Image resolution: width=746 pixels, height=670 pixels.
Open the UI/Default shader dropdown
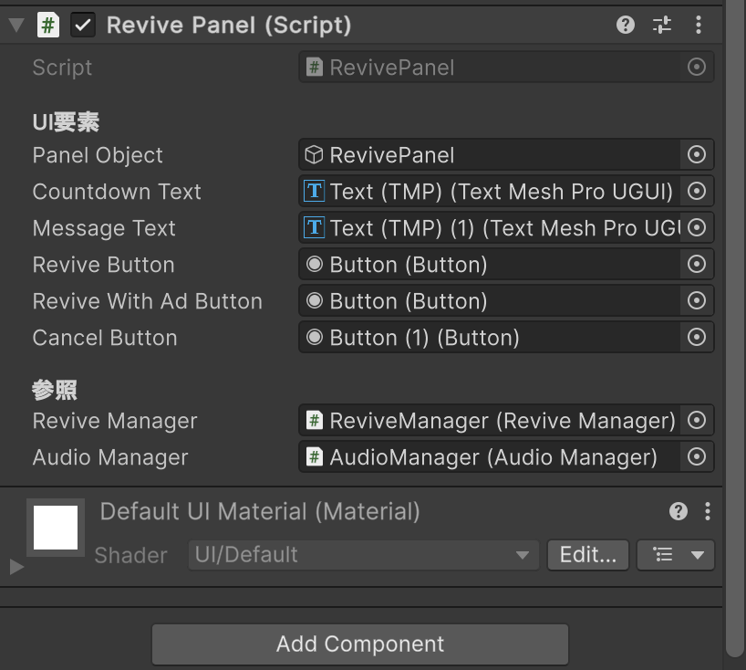coord(363,555)
